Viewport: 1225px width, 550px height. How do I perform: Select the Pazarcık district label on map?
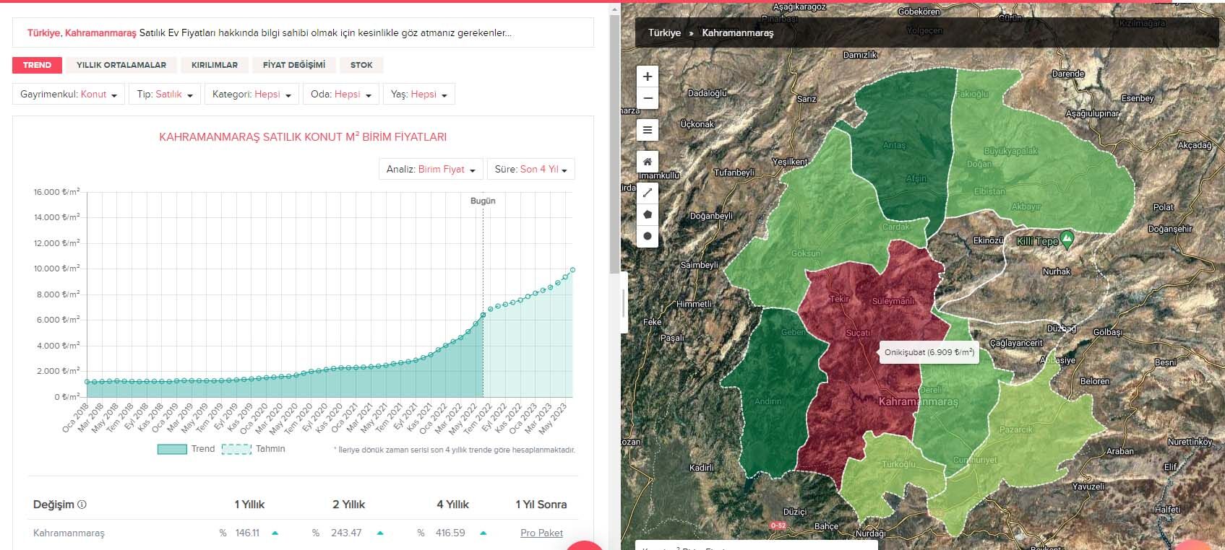(1015, 429)
